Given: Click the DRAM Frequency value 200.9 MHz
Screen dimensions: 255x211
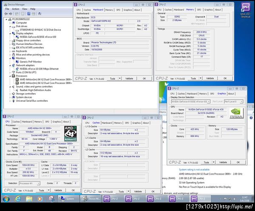Looking at the screenshot, I should pos(201,32).
